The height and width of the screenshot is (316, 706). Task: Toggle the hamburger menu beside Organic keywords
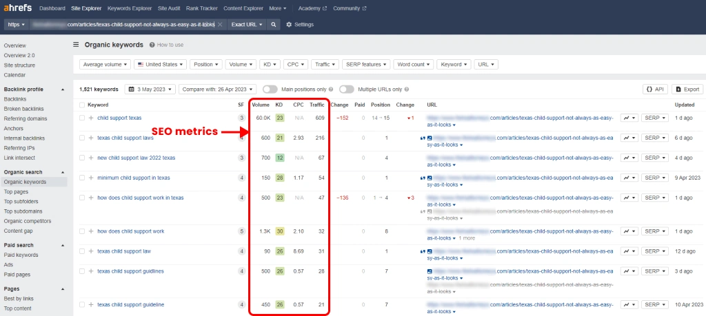click(x=76, y=45)
